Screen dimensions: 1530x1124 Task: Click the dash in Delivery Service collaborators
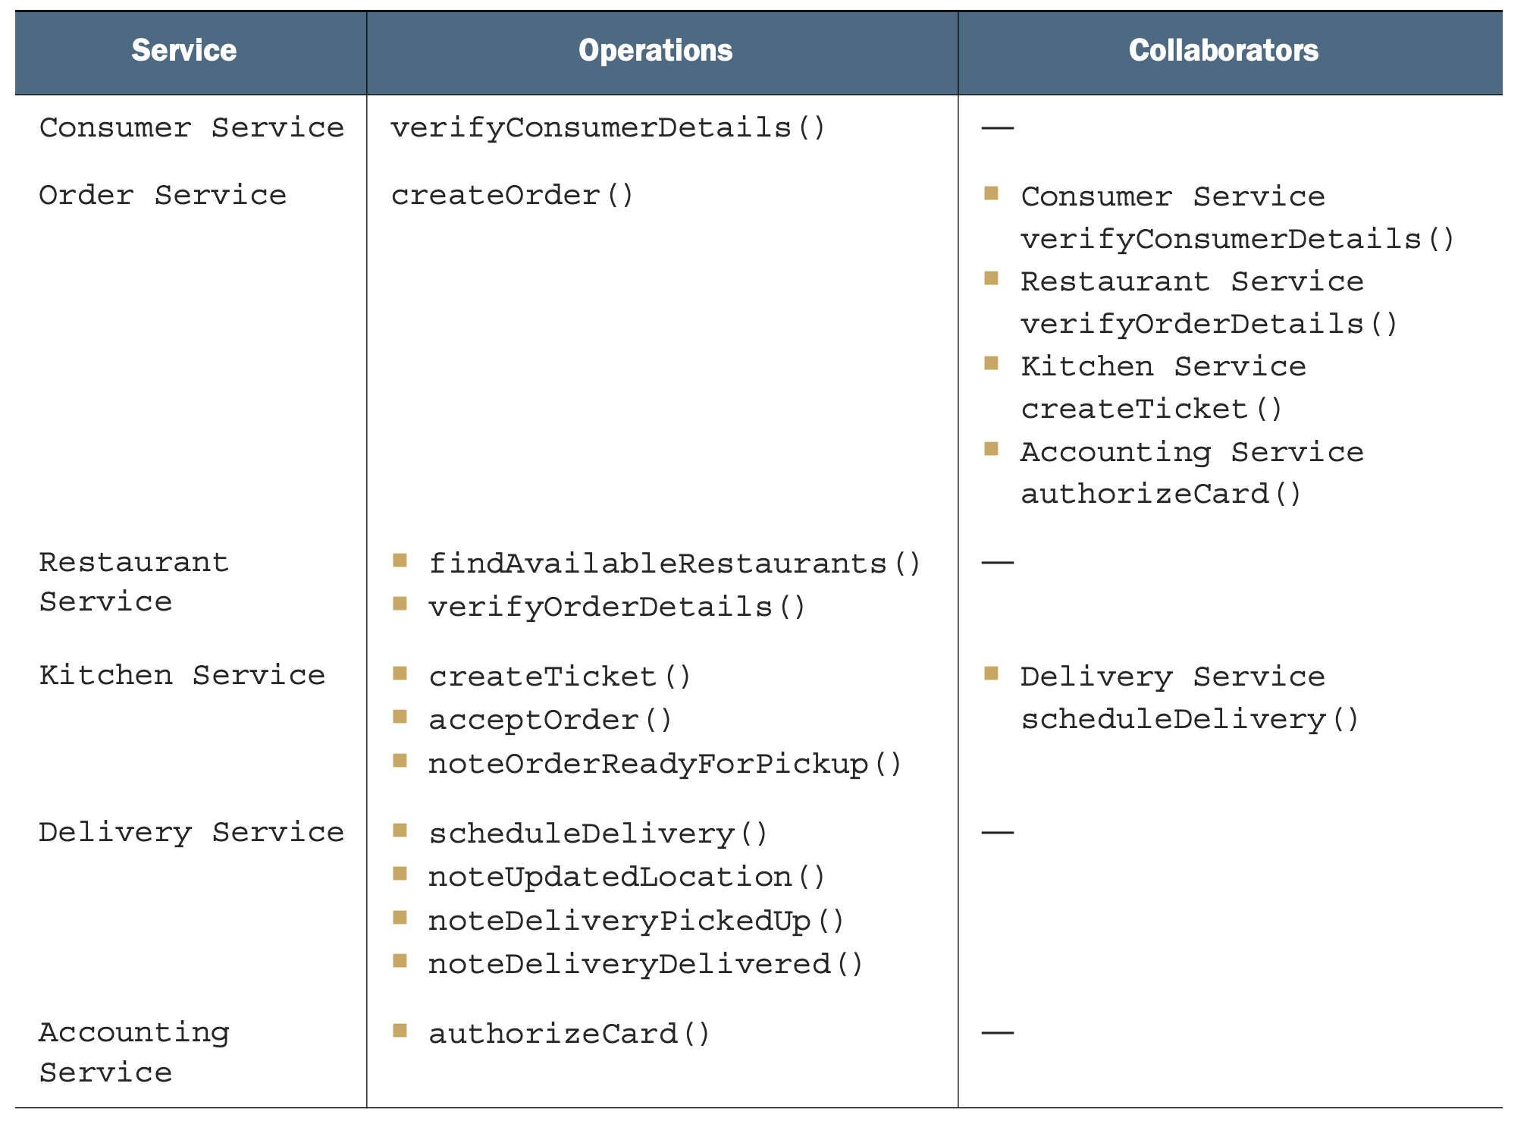(x=998, y=833)
